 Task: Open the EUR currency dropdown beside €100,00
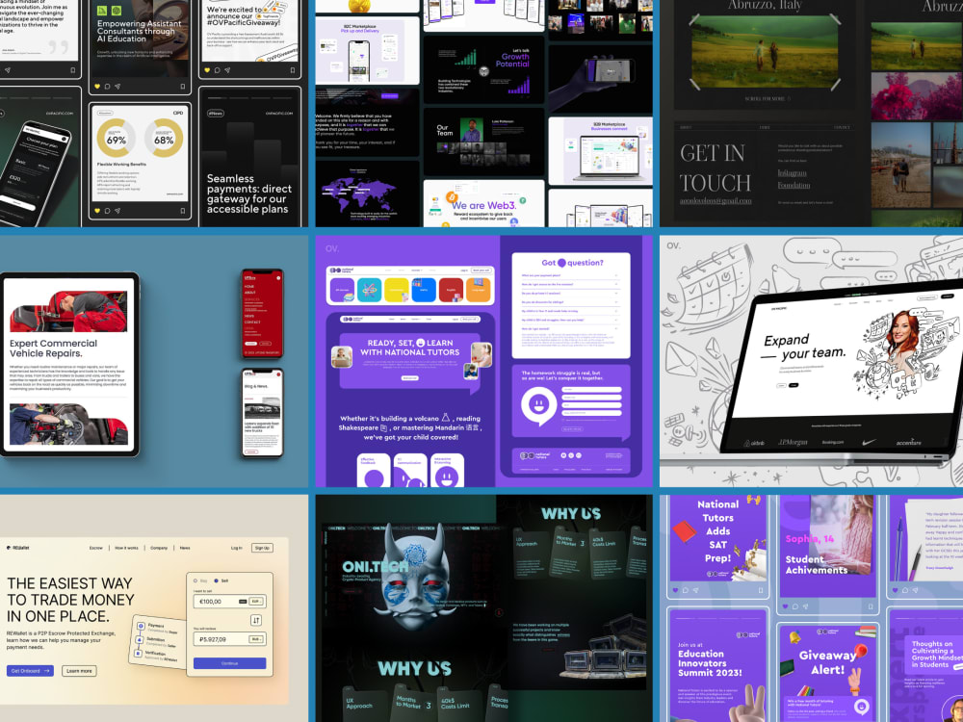(x=257, y=602)
